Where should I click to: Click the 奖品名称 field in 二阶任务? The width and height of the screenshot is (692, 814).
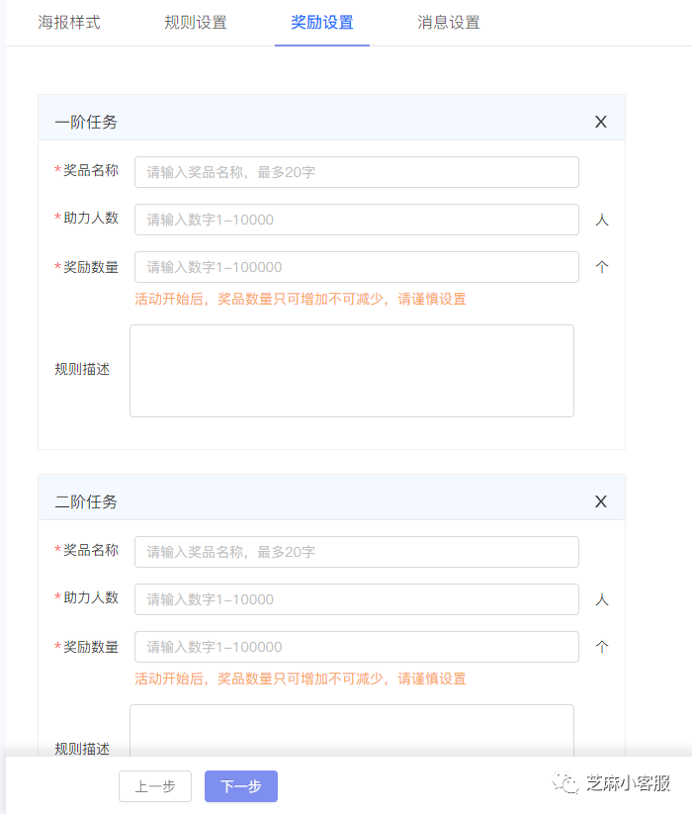click(357, 552)
